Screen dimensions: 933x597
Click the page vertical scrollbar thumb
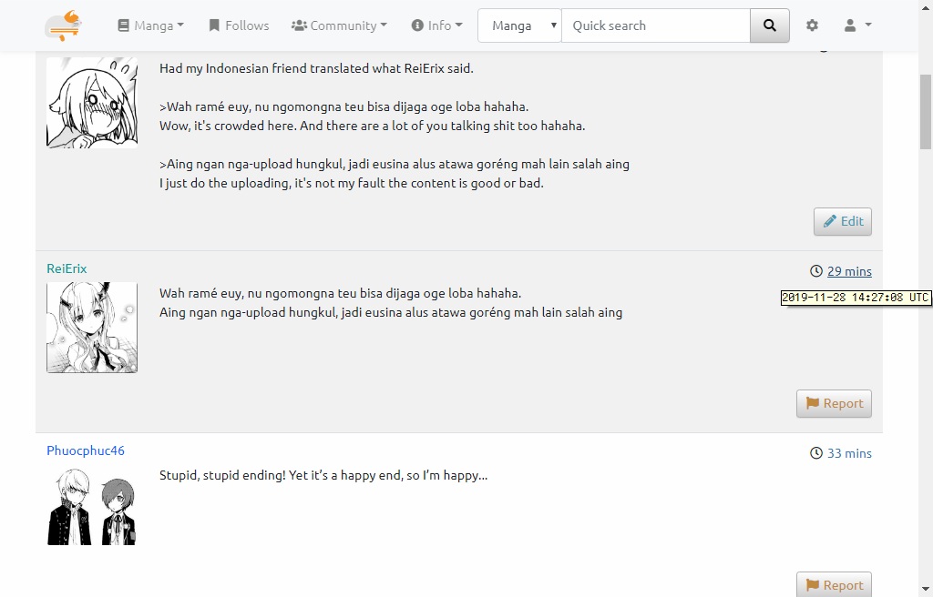coord(926,109)
